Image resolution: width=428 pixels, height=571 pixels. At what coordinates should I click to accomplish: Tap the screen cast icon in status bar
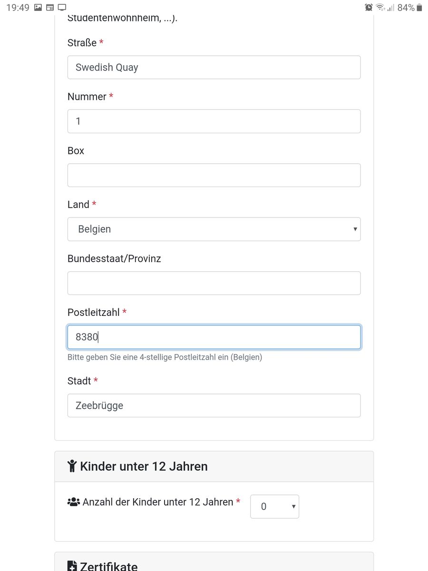coord(62,7)
